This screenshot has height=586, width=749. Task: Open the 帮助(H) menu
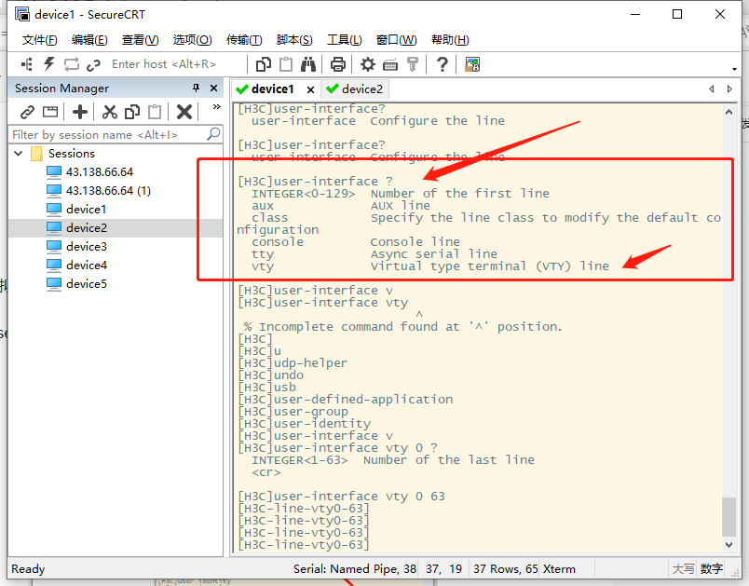(x=450, y=40)
